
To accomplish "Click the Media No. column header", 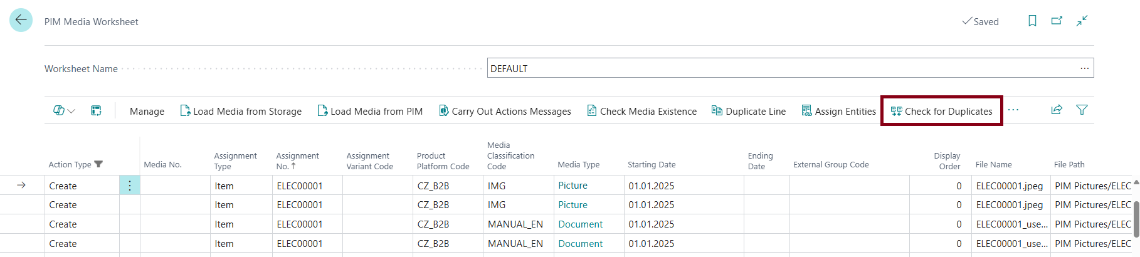I will coord(162,164).
